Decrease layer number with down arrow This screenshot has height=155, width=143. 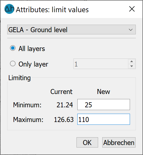click(x=132, y=66)
